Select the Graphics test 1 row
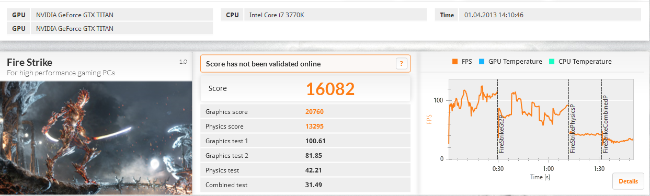This screenshot has height=196, width=650. [x=305, y=141]
